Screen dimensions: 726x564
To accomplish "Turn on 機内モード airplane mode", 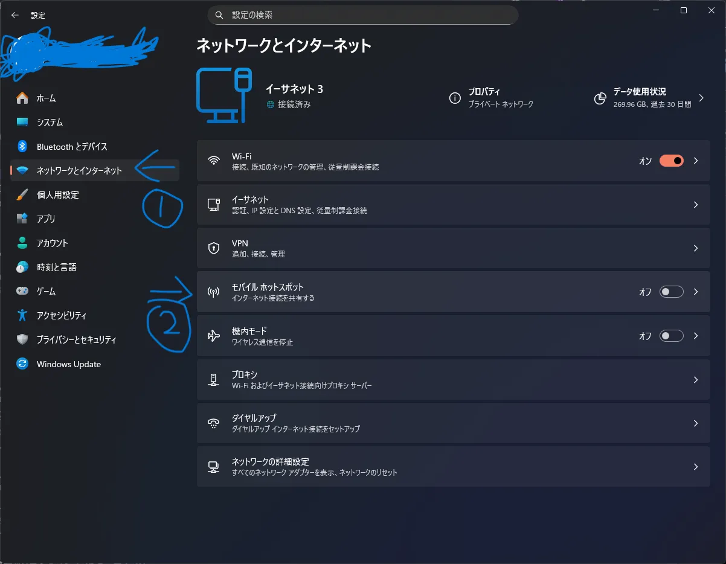I will tap(670, 336).
